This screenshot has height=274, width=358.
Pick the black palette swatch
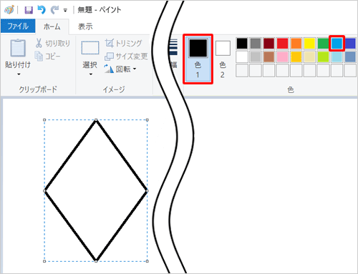point(242,44)
